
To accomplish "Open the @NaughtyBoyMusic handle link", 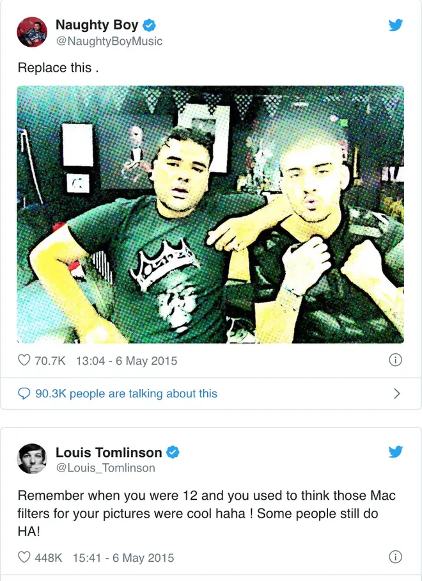I will click(109, 41).
